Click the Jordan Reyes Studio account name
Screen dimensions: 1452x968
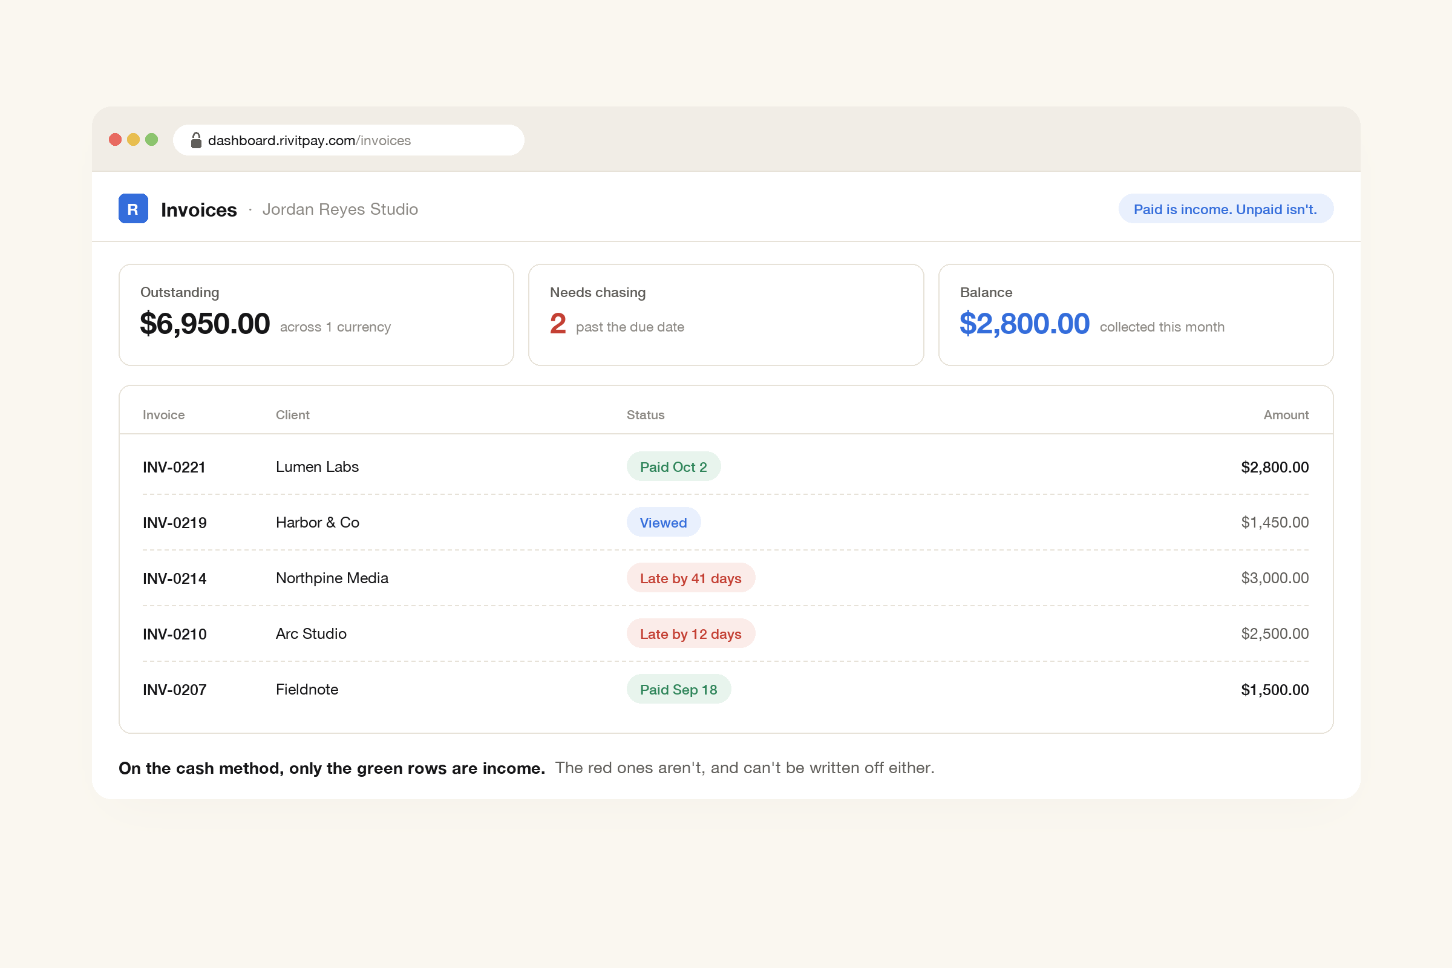coord(340,209)
